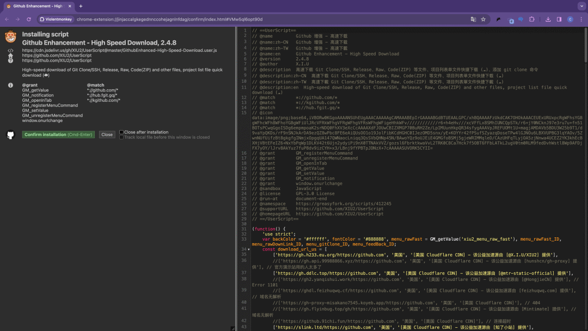Open the black running-animal extension icon
The width and height of the screenshot is (588, 331).
(x=498, y=19)
